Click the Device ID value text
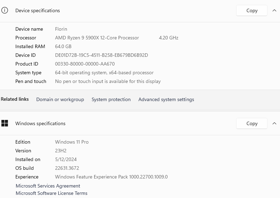Image resolution: width=280 pixels, height=198 pixels. tap(101, 55)
